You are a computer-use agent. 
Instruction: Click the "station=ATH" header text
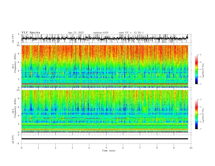pos(101,33)
